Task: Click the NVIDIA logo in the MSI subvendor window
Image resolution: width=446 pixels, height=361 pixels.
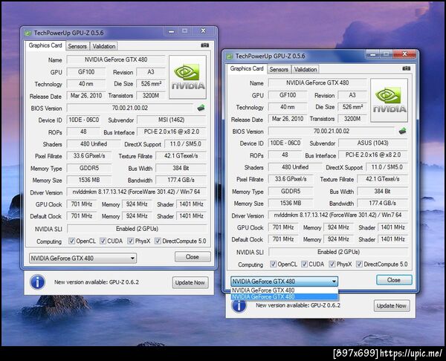Action: tap(187, 77)
